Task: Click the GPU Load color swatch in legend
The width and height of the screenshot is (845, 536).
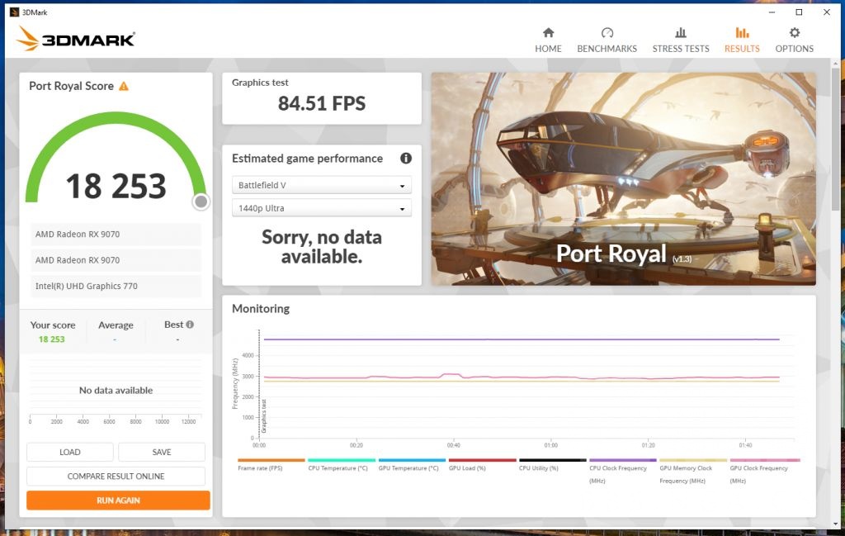Action: (x=482, y=460)
